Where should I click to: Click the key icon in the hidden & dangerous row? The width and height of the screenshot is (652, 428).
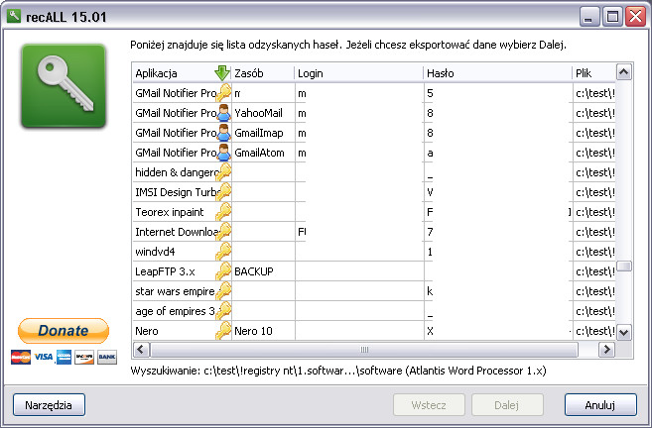coord(223,171)
